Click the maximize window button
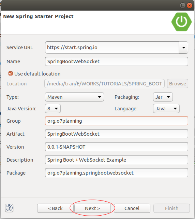This screenshot has width=195, height=219. 183,5
